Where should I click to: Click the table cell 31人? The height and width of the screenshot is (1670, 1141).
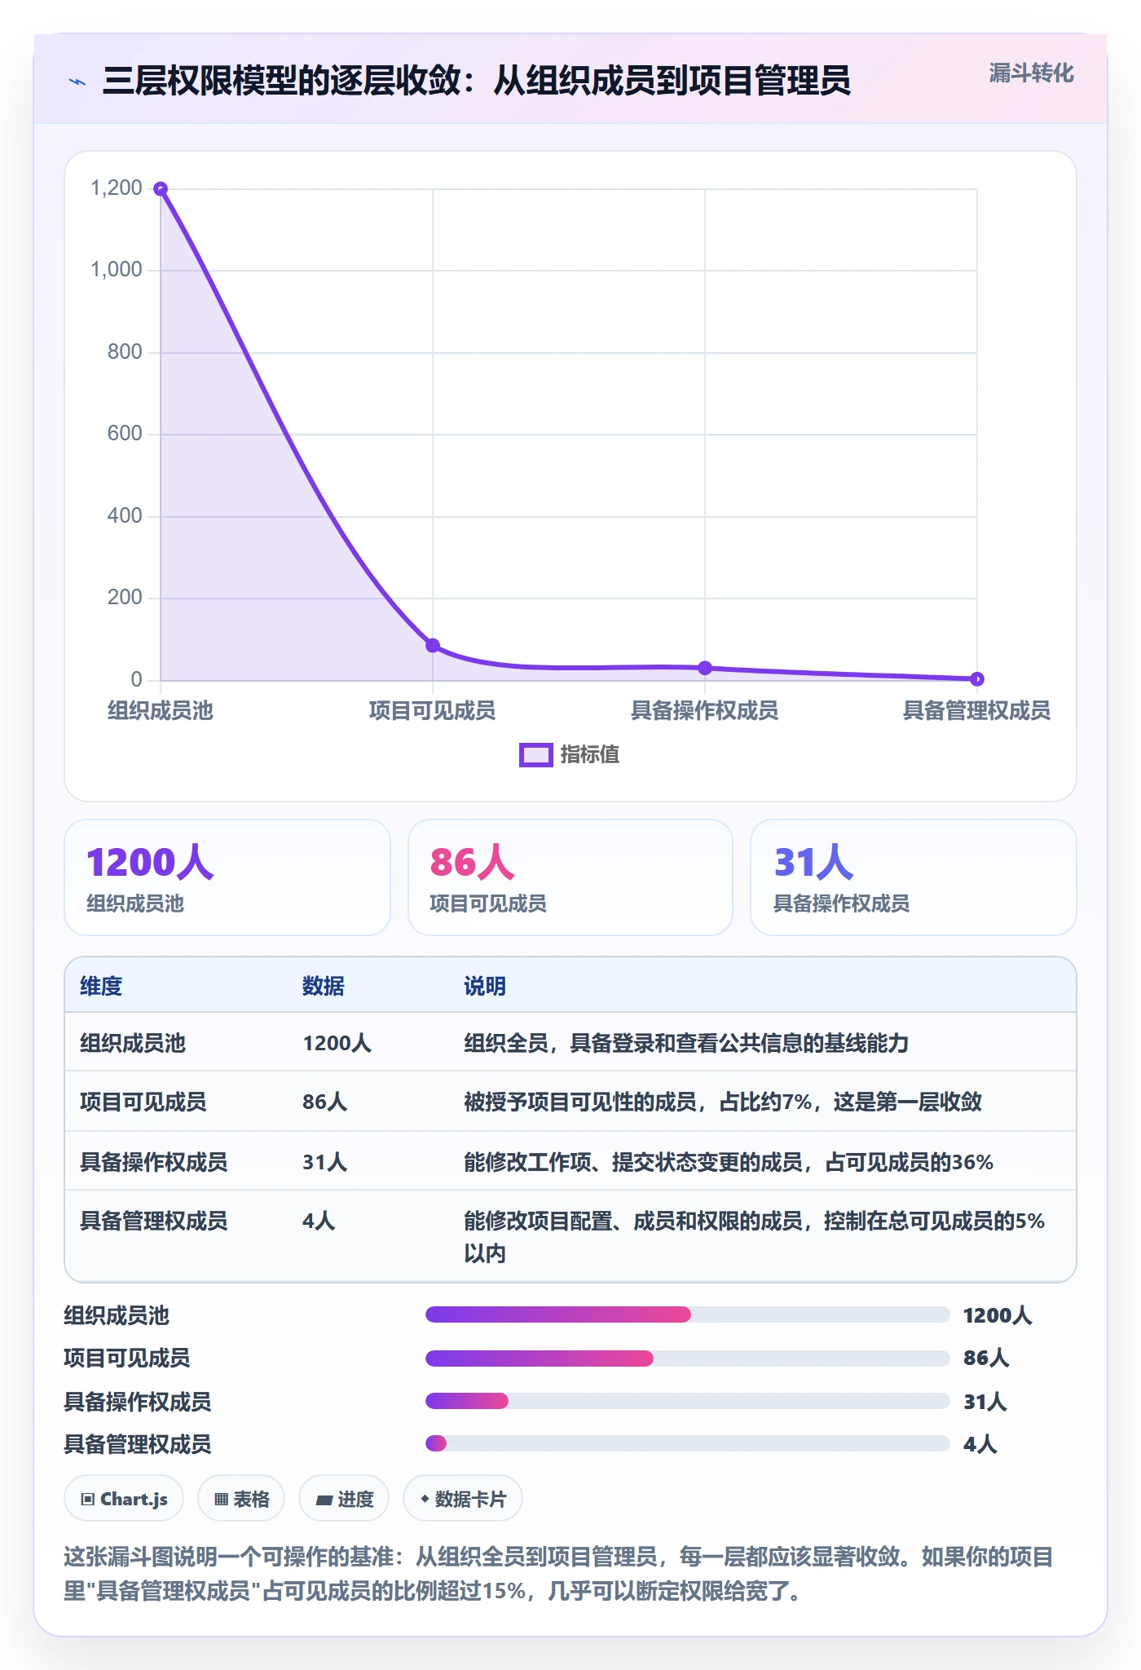(x=325, y=1162)
